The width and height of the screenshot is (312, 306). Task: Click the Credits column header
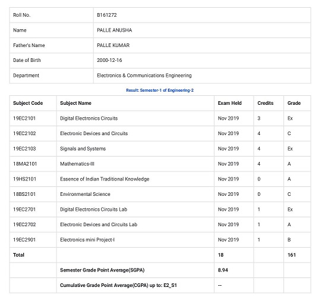tap(266, 103)
